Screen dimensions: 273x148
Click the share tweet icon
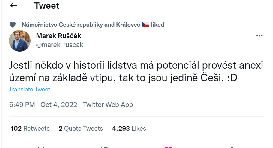232,147
